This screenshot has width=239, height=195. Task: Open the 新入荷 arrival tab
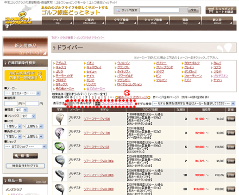coord(217,21)
